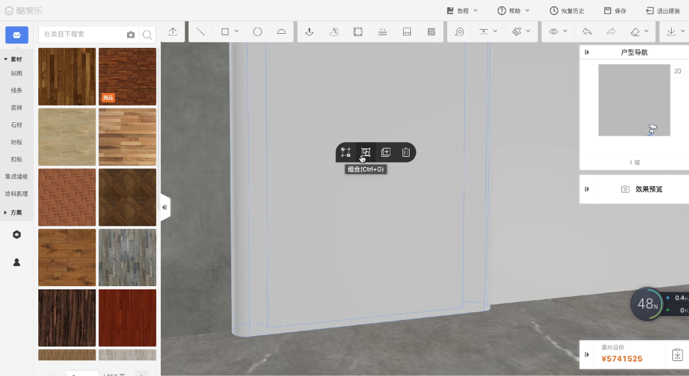This screenshot has height=376, width=689.
Task: Click 退出硬装 exit button
Action: click(663, 11)
